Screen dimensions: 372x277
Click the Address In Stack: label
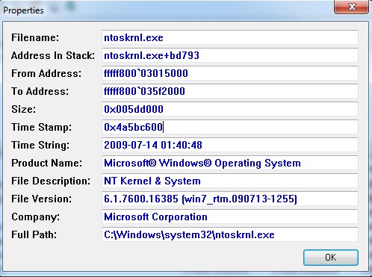[53, 55]
